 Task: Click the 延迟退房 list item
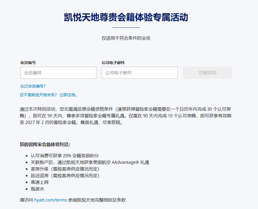(65, 176)
